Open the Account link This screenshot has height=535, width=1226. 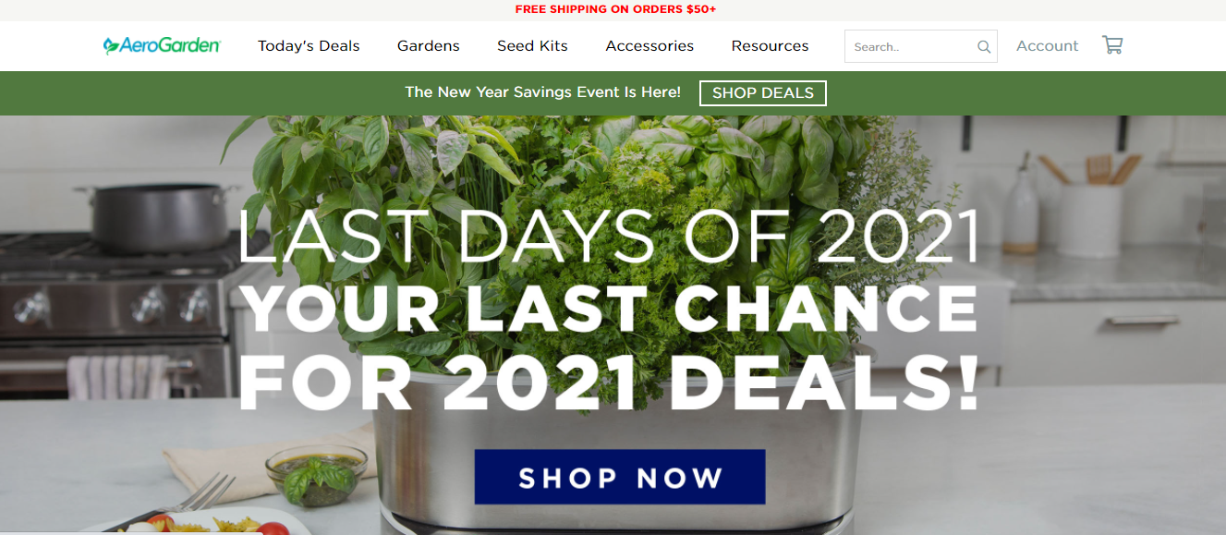[1047, 46]
